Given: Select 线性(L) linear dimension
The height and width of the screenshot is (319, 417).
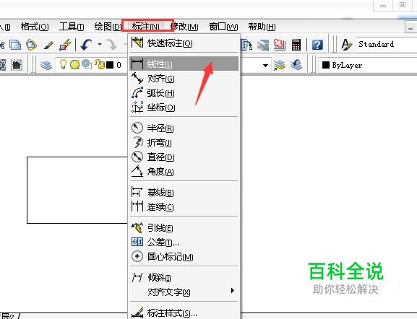Looking at the screenshot, I should coord(184,64).
